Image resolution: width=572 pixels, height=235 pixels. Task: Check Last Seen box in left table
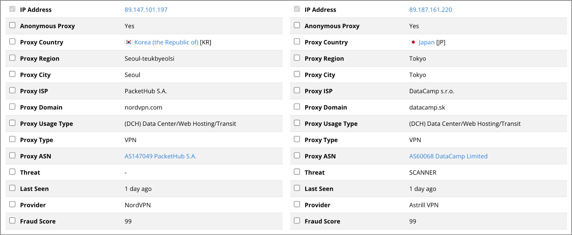click(12, 188)
